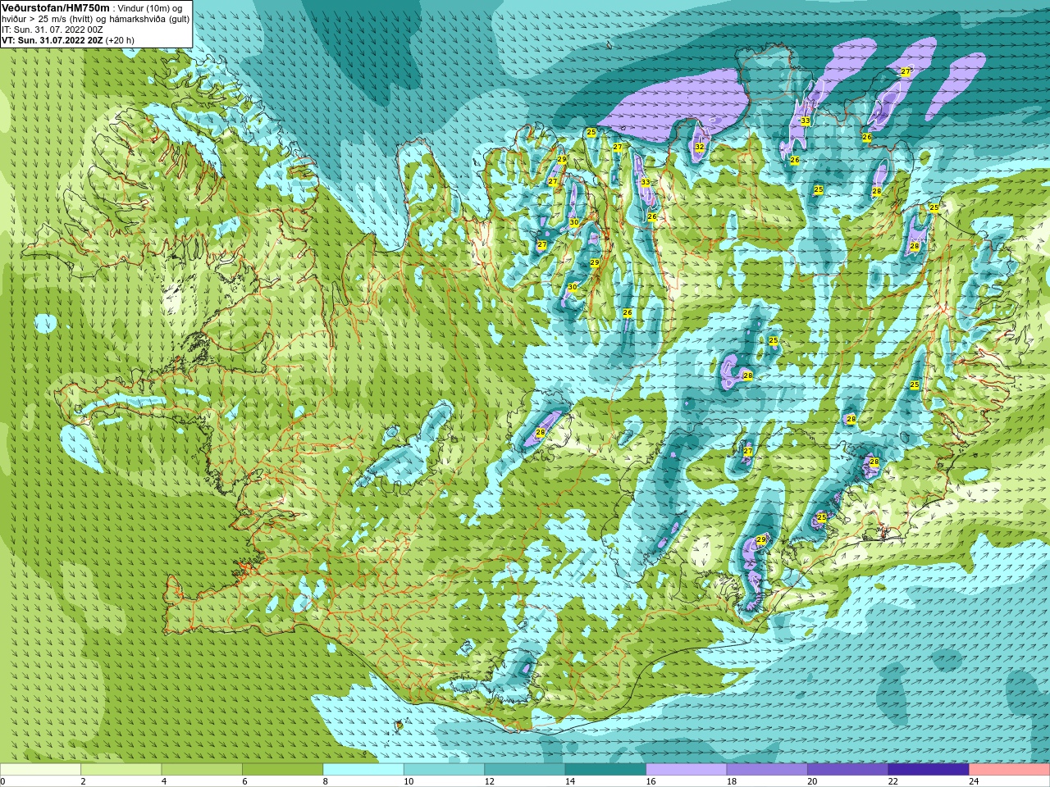Click the "10" label on the color scale
Image resolution: width=1050 pixels, height=787 pixels.
click(408, 781)
